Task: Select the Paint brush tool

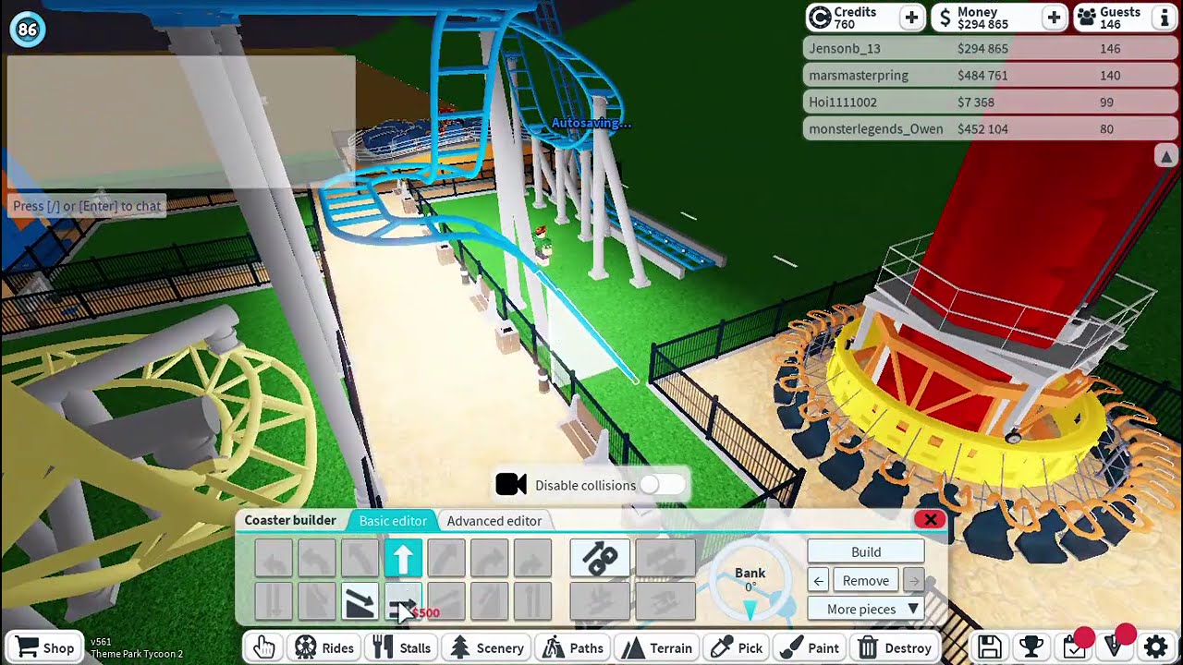Action: [809, 647]
